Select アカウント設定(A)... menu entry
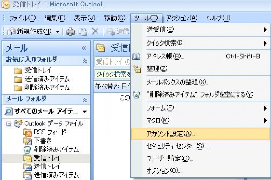The height and width of the screenshot is (180, 271). (x=201, y=134)
